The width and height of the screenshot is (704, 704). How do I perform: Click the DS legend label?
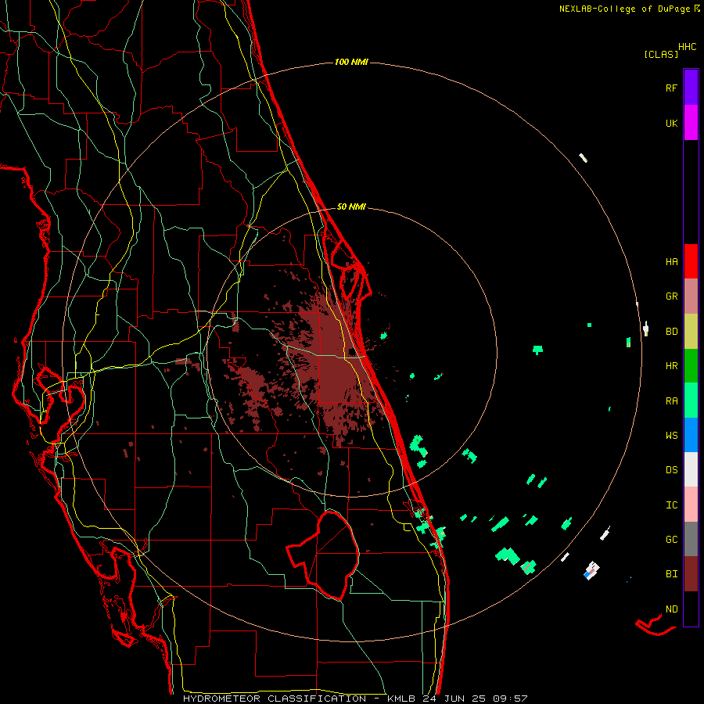671,469
